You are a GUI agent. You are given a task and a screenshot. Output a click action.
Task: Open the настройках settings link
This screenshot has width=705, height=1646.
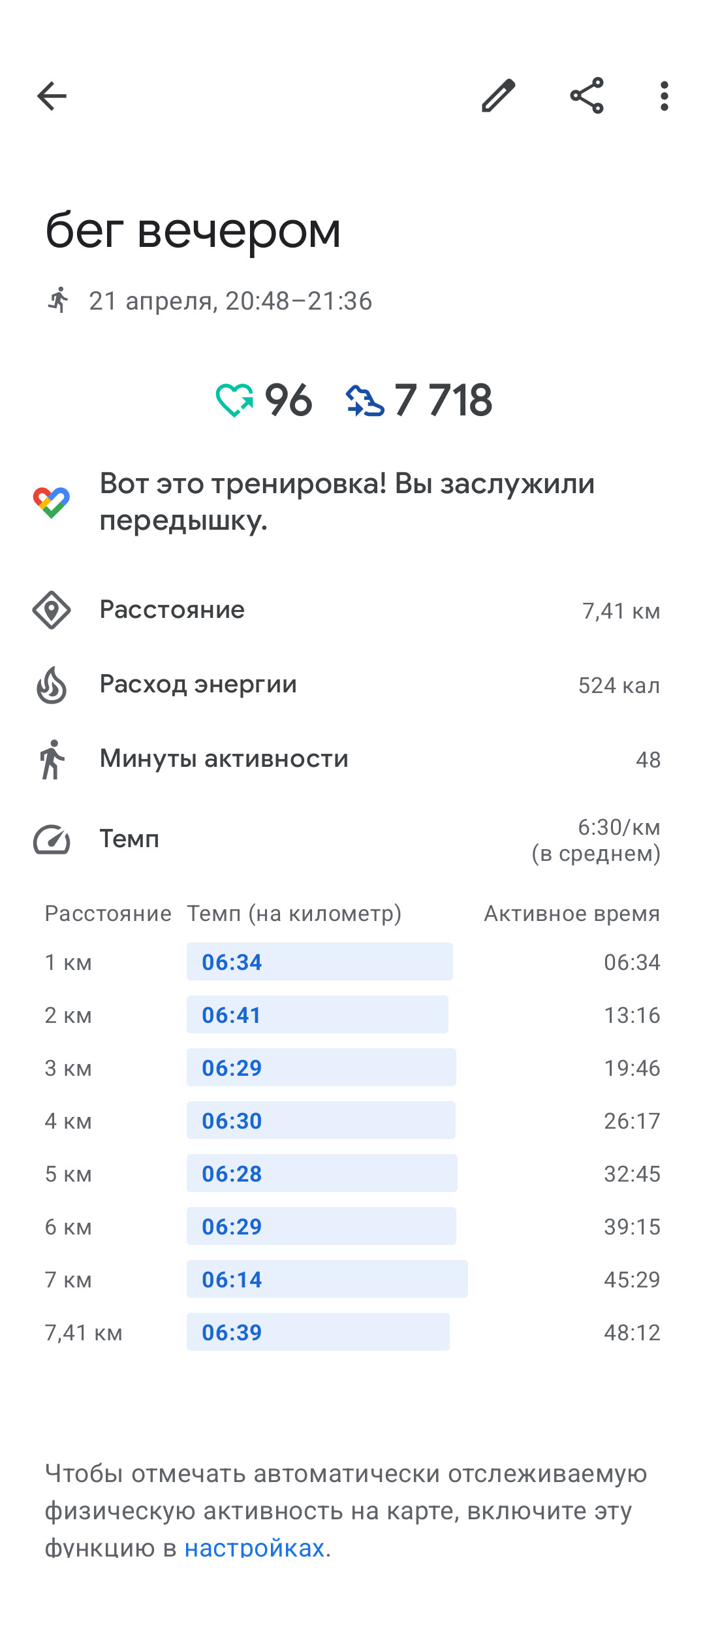click(x=255, y=1548)
